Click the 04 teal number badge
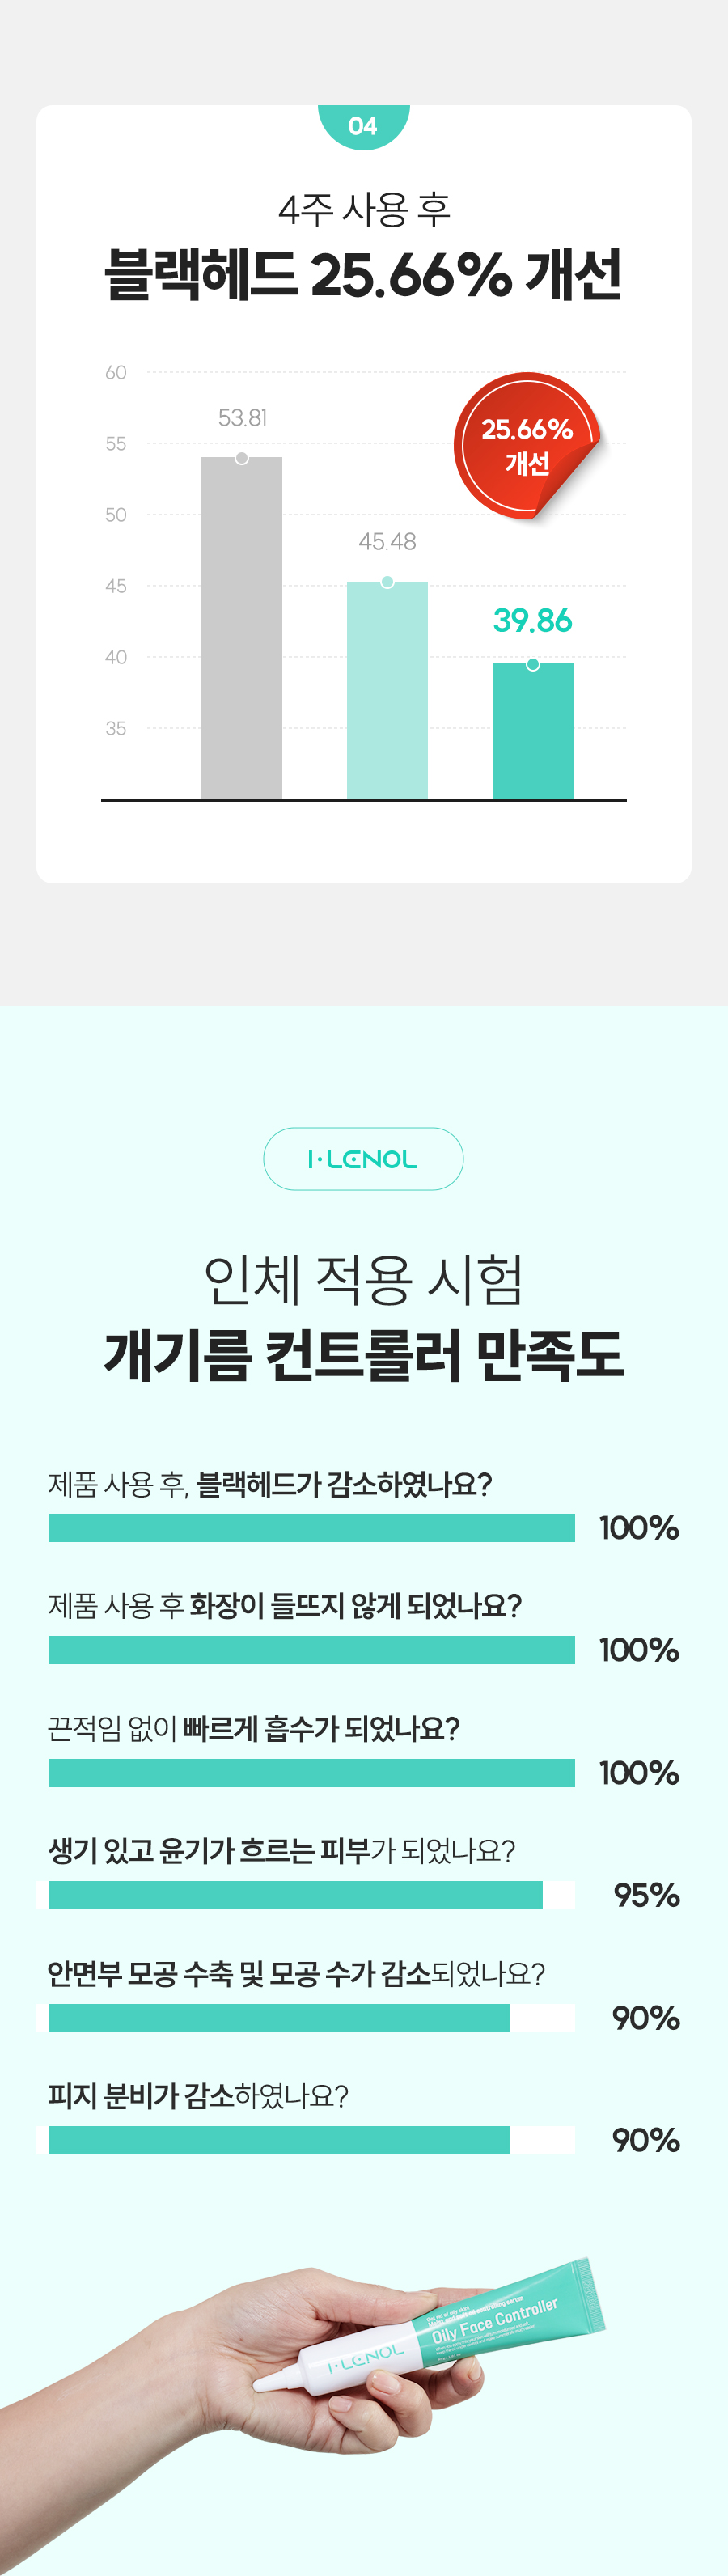The image size is (728, 2576). (x=363, y=126)
